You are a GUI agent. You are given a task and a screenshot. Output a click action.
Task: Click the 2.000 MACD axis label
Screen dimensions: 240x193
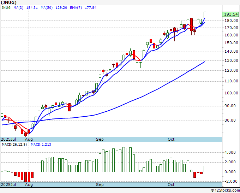[230, 162]
